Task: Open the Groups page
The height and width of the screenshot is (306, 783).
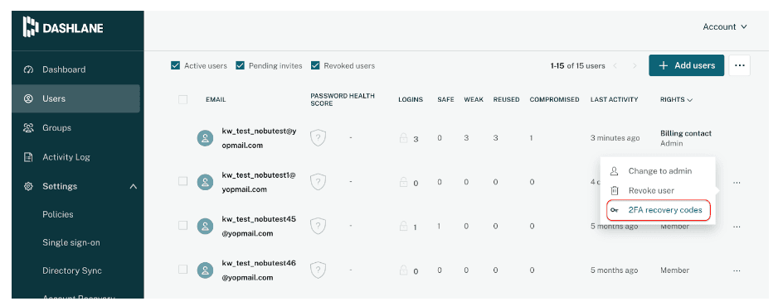Action: [56, 128]
